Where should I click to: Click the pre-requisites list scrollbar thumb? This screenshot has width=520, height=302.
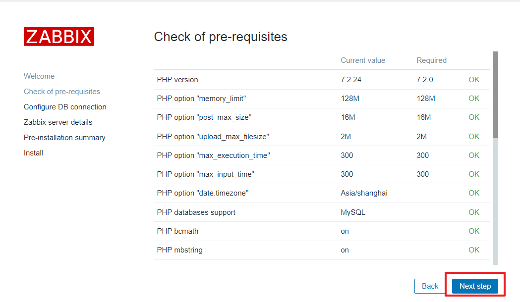click(495, 94)
